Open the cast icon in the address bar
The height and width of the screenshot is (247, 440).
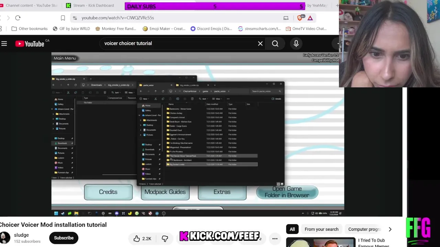pos(286,18)
